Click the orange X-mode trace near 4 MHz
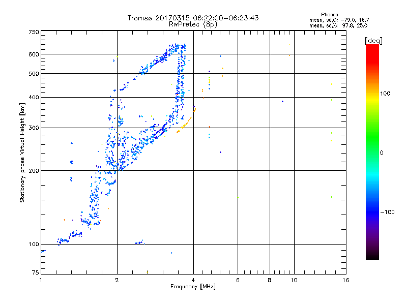Viewport: 407px width, 305px height. (x=186, y=124)
